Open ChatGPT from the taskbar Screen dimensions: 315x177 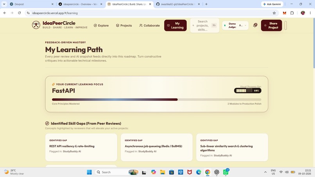[x=217, y=172]
